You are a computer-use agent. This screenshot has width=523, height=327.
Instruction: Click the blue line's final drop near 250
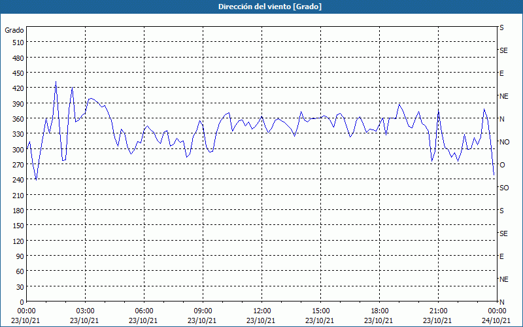pyautogui.click(x=494, y=174)
